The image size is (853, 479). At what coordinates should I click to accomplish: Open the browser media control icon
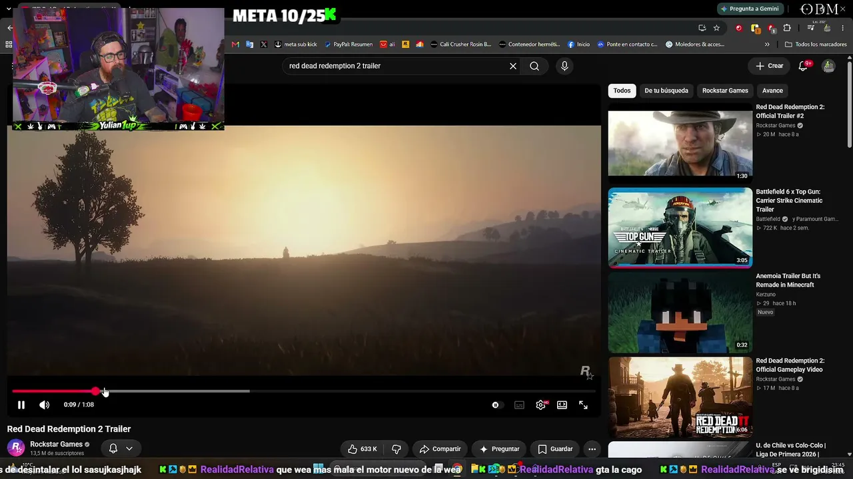(811, 28)
